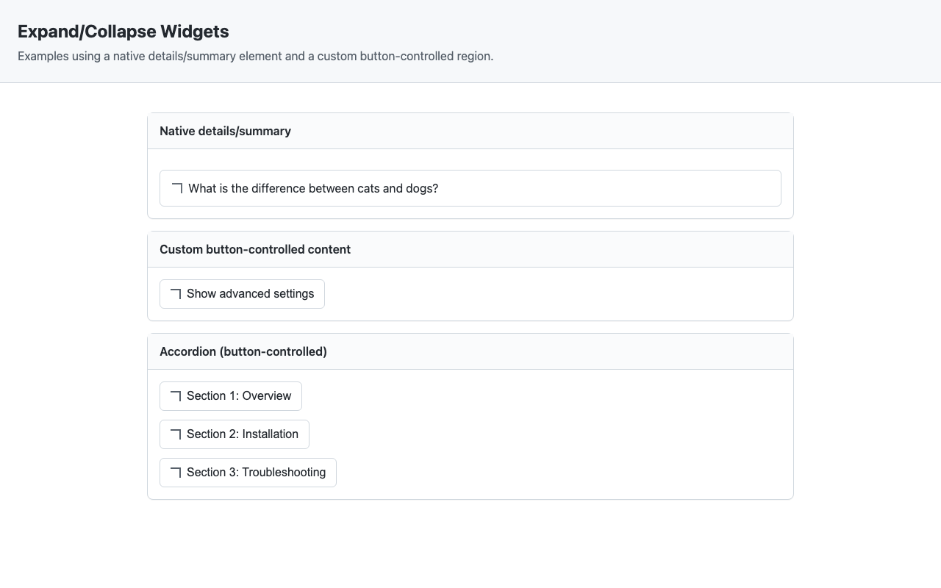Click the disclosure arrow in the details summary row
941x588 pixels.
click(176, 188)
